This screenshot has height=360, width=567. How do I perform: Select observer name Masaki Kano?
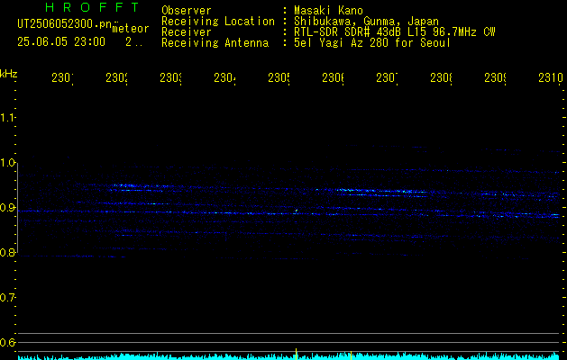point(328,11)
